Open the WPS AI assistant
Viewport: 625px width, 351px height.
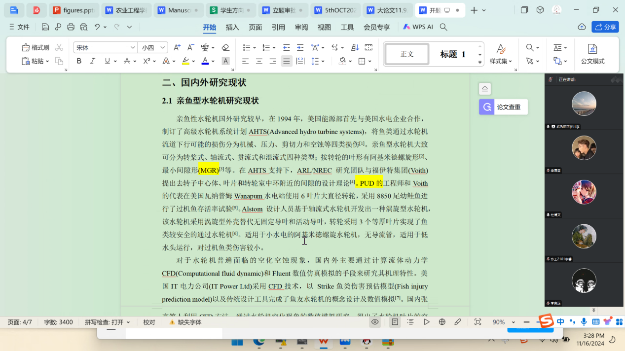pos(418,27)
